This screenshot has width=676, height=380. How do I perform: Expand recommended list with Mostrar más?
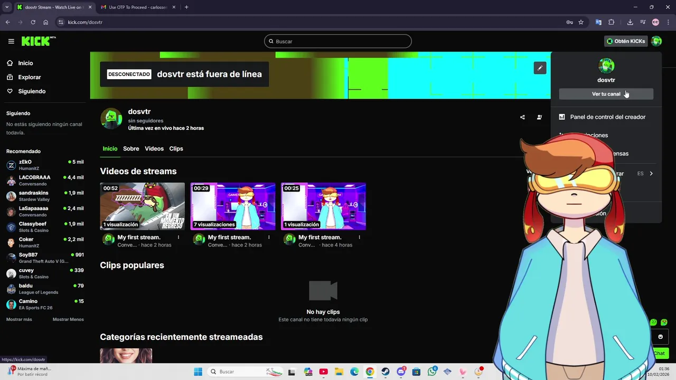tap(19, 319)
